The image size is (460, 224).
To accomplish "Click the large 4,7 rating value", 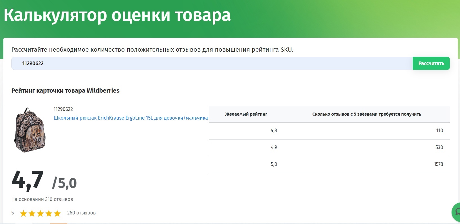I will 28,180.
